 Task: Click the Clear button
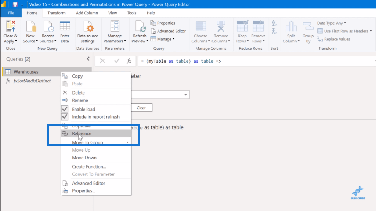(x=141, y=108)
